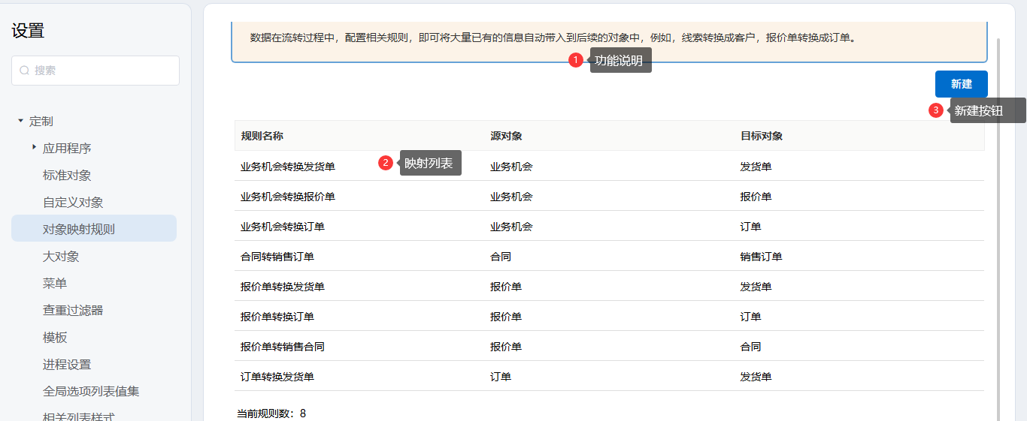Open the 合同转销售订单 mapping rule
This screenshot has width=1027, height=421.
pos(277,257)
